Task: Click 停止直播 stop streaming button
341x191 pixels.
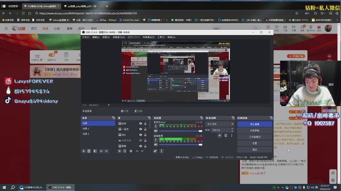Action: coord(254,124)
